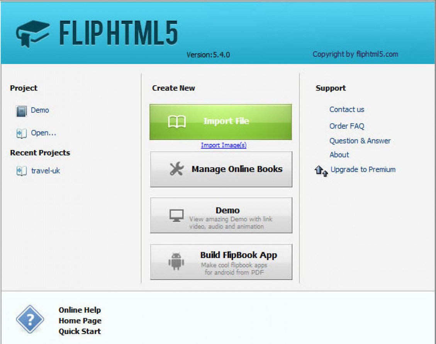Click the wrench tools icon on Manage Online Books
436x344 pixels.
[x=176, y=169]
